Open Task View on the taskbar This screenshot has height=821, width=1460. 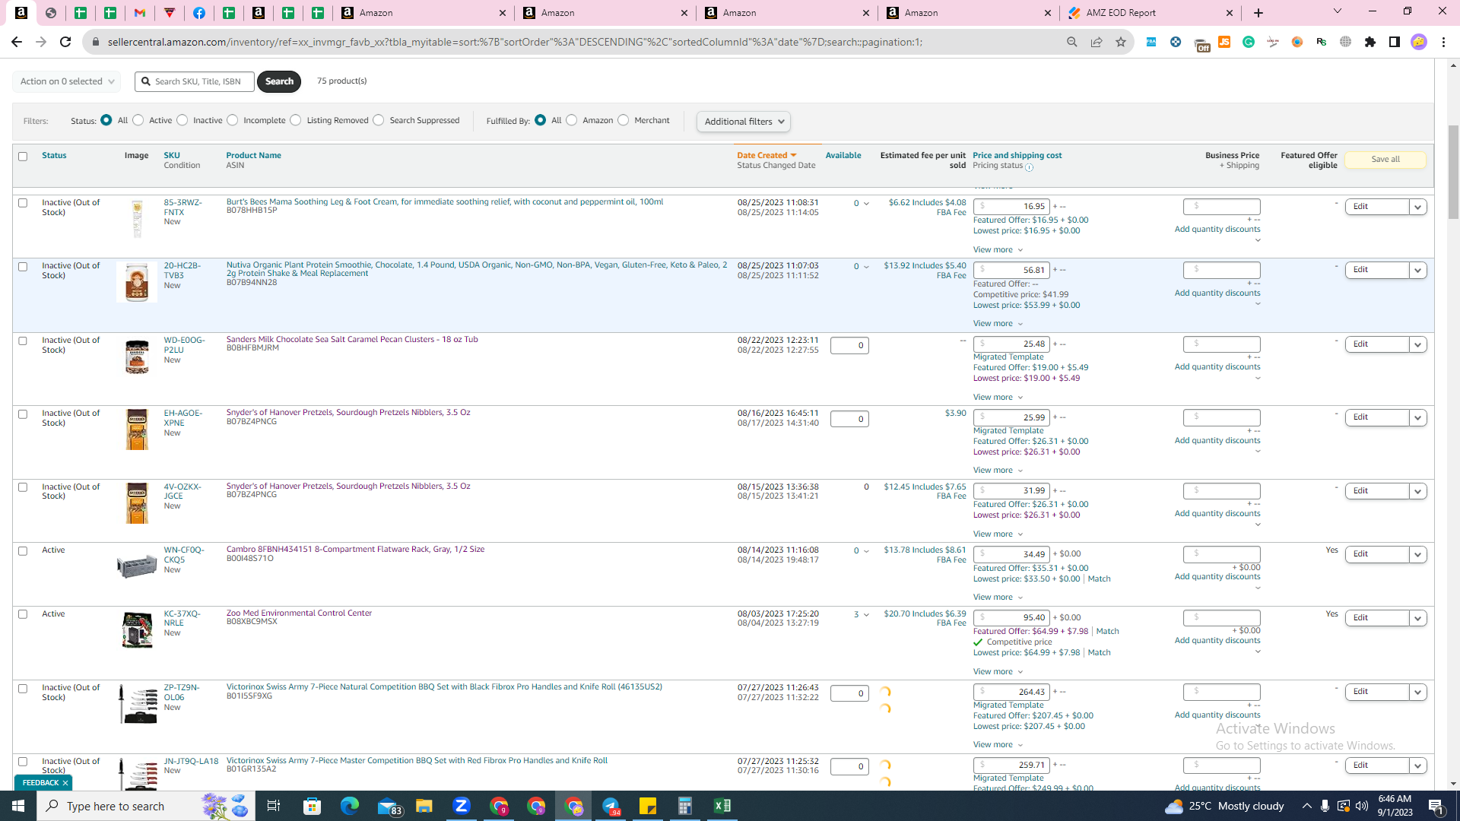click(274, 806)
